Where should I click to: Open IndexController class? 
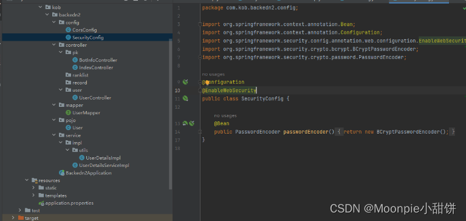96,67
